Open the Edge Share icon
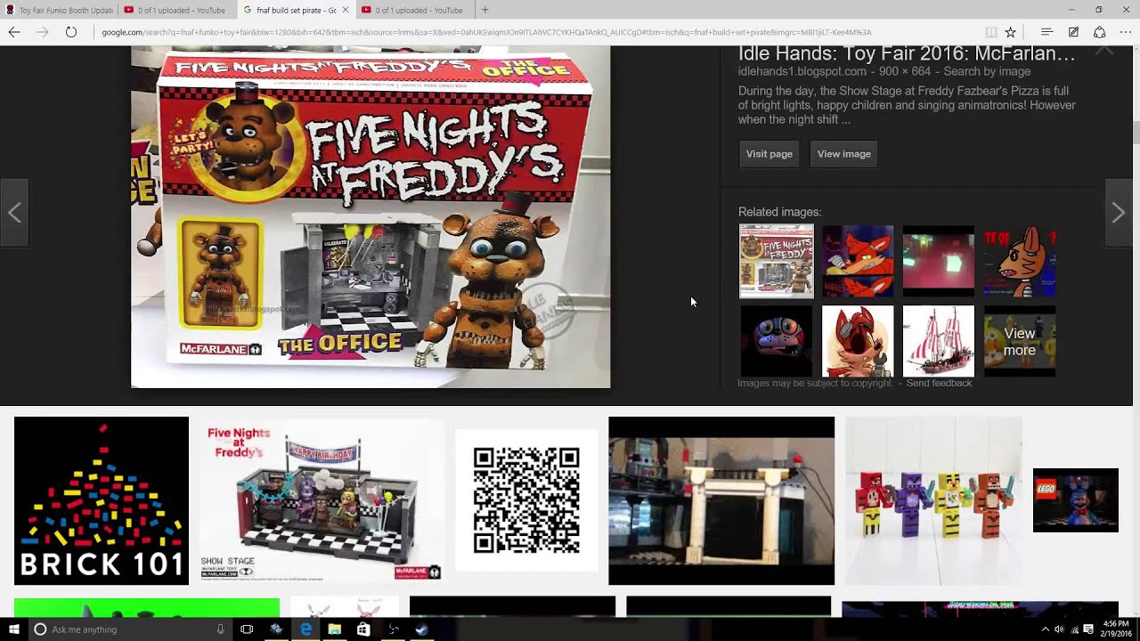Viewport: 1140px width, 641px height. pyautogui.click(x=1100, y=32)
